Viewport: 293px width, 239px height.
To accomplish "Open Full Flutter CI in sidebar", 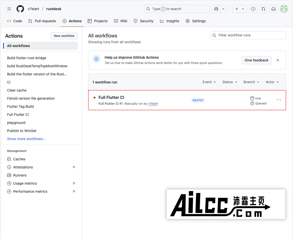I will (18, 115).
